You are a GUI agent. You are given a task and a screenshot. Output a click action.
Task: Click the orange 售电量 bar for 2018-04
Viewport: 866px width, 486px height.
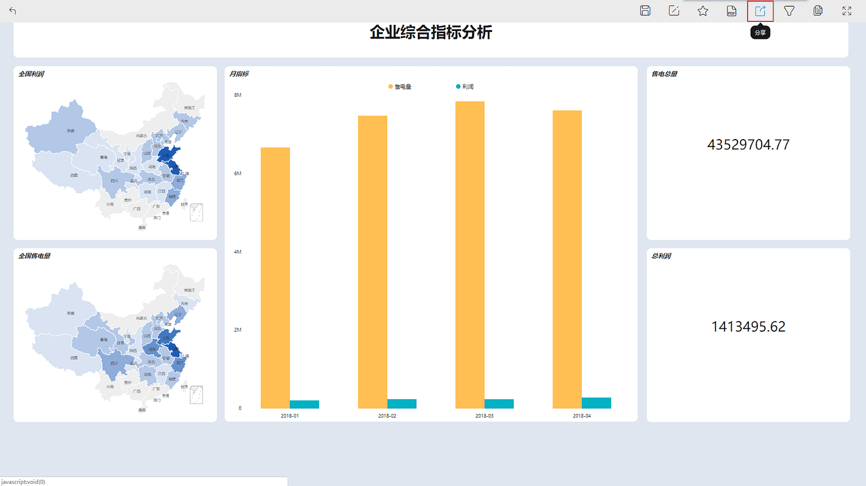567,260
